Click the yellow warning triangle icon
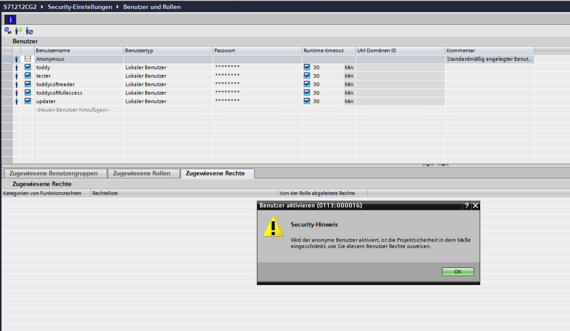This screenshot has width=570, height=331. click(x=273, y=227)
